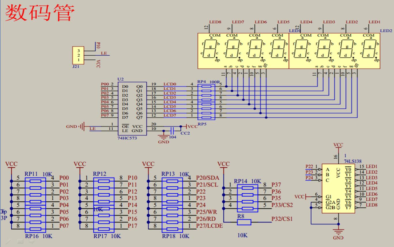
Task: Select the CC2 capacitor label
Action: (x=185, y=133)
